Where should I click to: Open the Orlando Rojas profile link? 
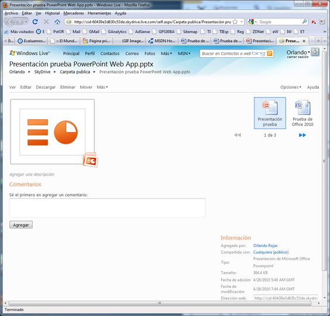click(265, 245)
